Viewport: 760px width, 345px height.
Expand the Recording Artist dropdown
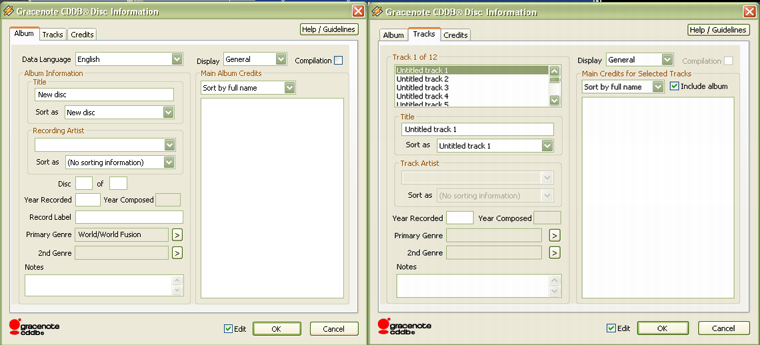point(169,145)
